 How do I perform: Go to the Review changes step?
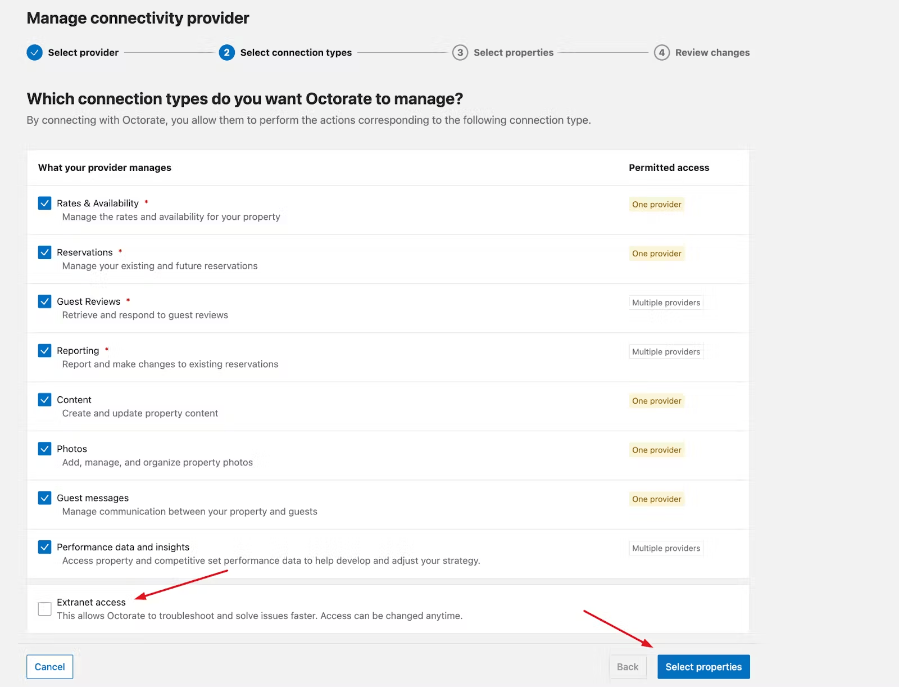point(712,52)
